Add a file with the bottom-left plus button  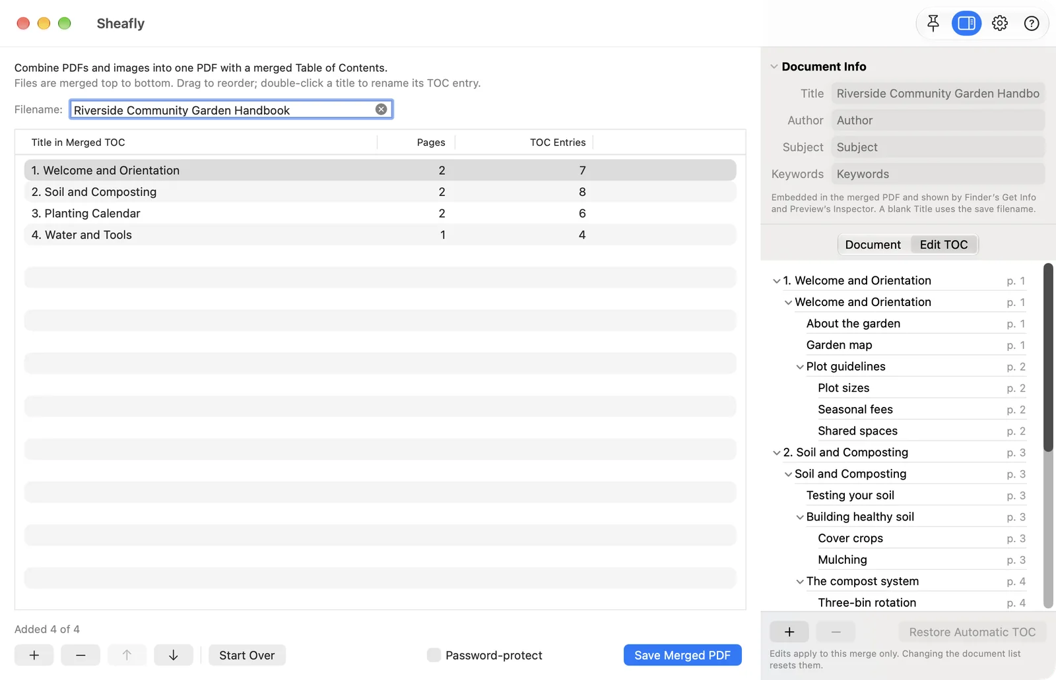[34, 655]
